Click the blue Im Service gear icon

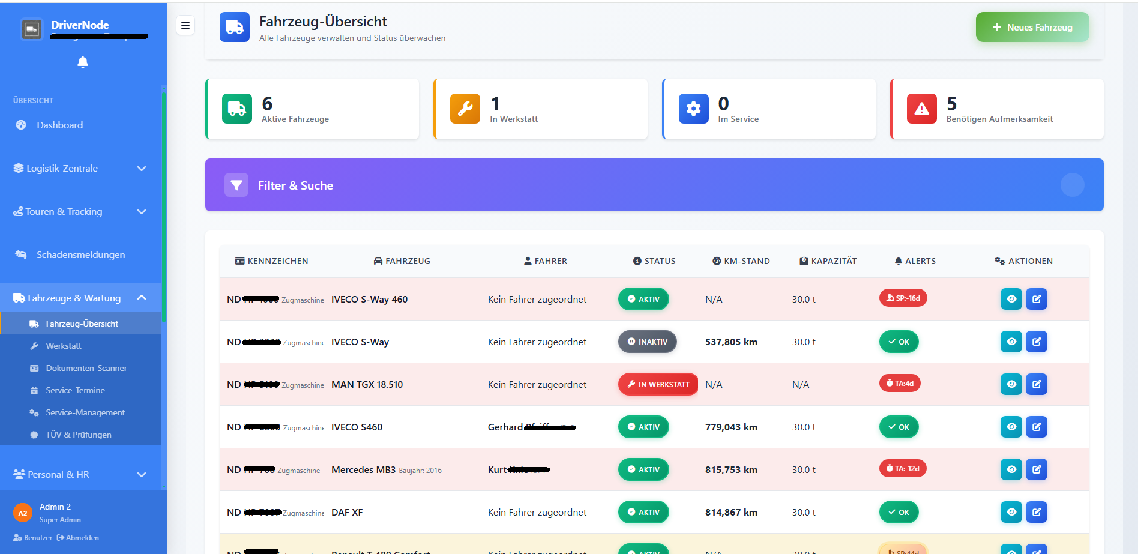coord(694,109)
